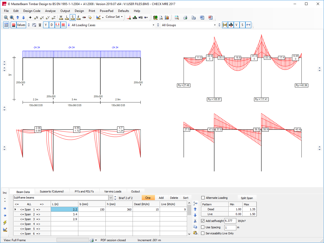Open the books library icon
The image size is (324, 243).
click(167, 18)
